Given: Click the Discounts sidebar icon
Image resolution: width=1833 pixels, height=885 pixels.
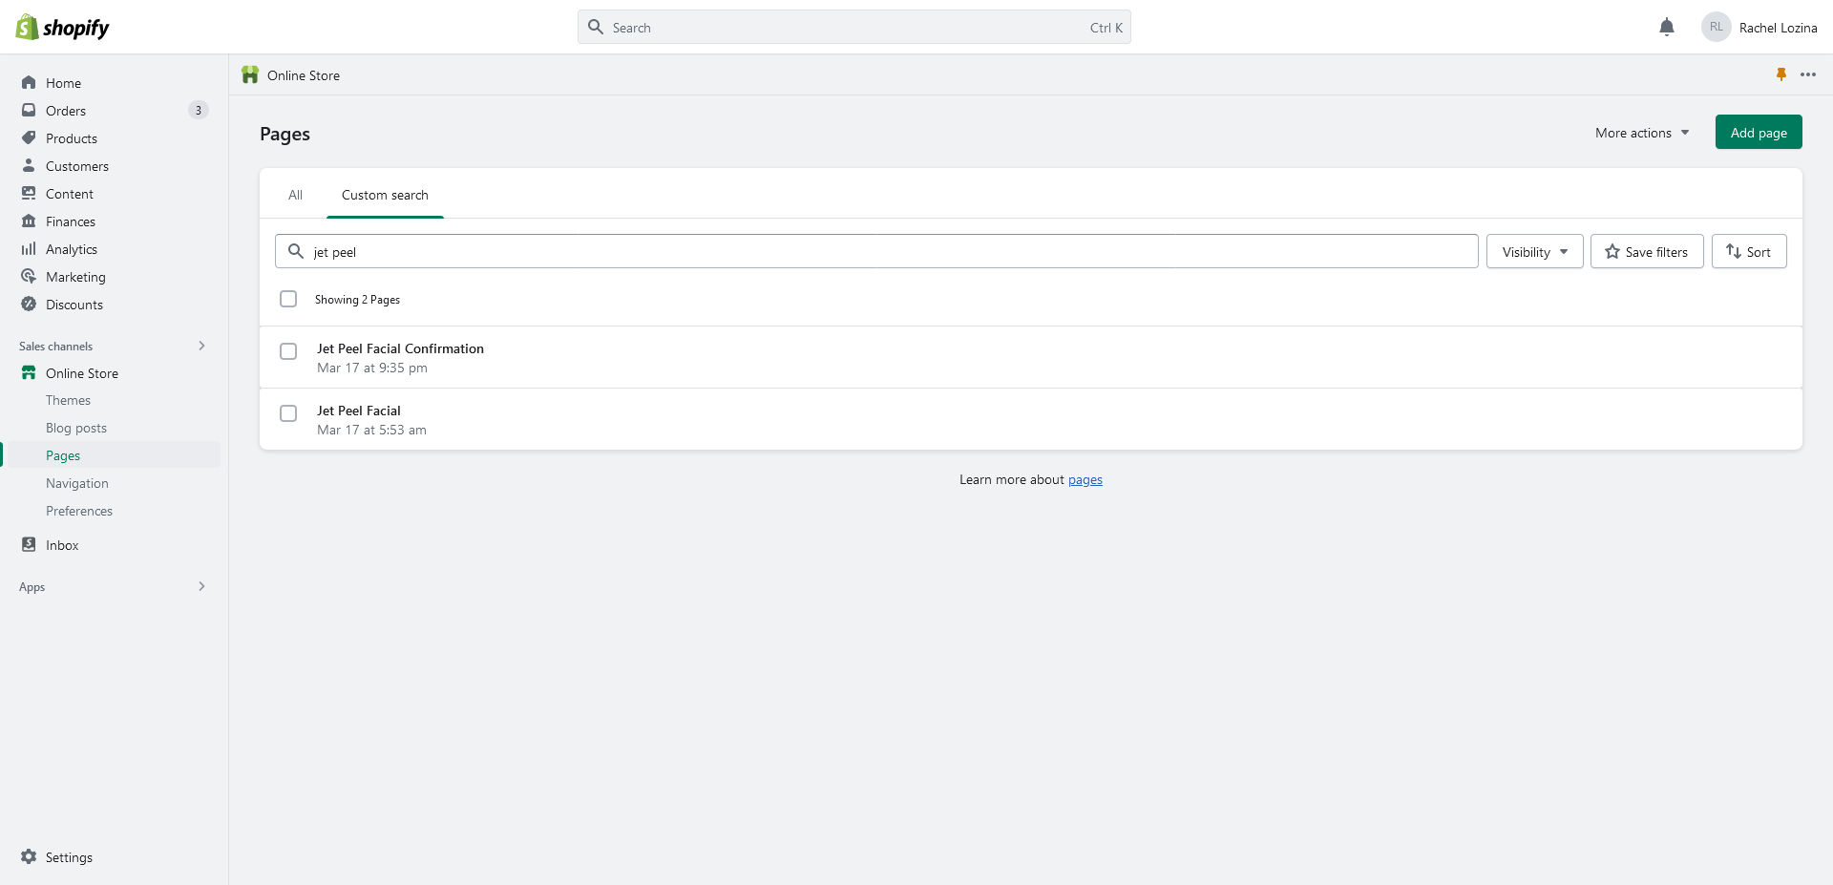Looking at the screenshot, I should (29, 305).
